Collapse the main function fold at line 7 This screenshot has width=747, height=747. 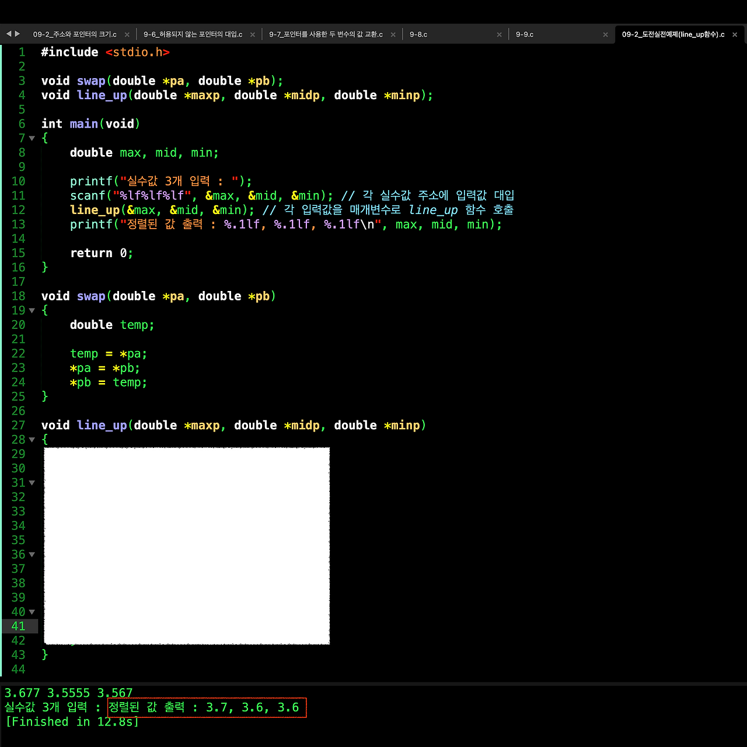[x=32, y=138]
